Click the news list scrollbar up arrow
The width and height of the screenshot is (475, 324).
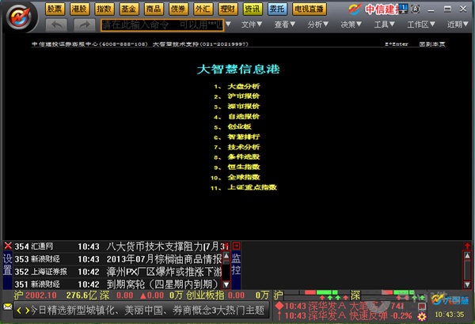[226, 255]
